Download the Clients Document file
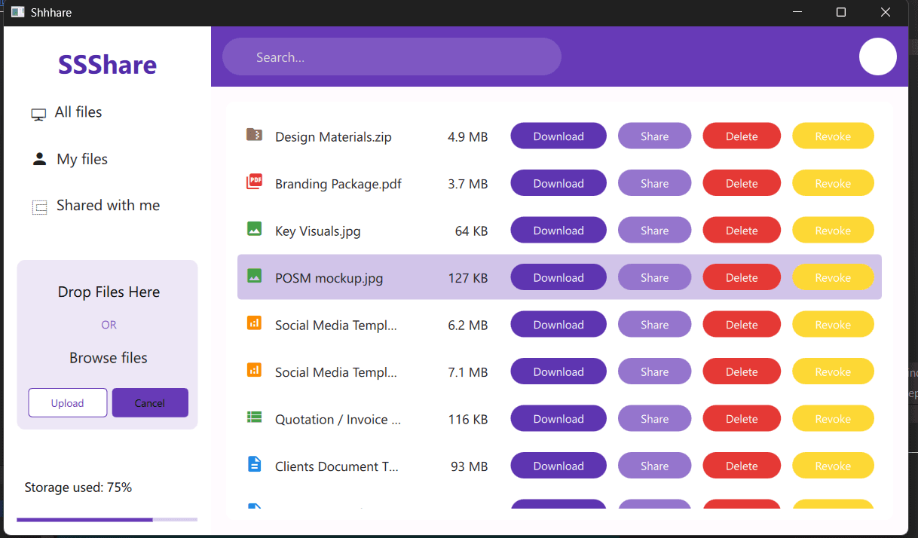 click(558, 466)
